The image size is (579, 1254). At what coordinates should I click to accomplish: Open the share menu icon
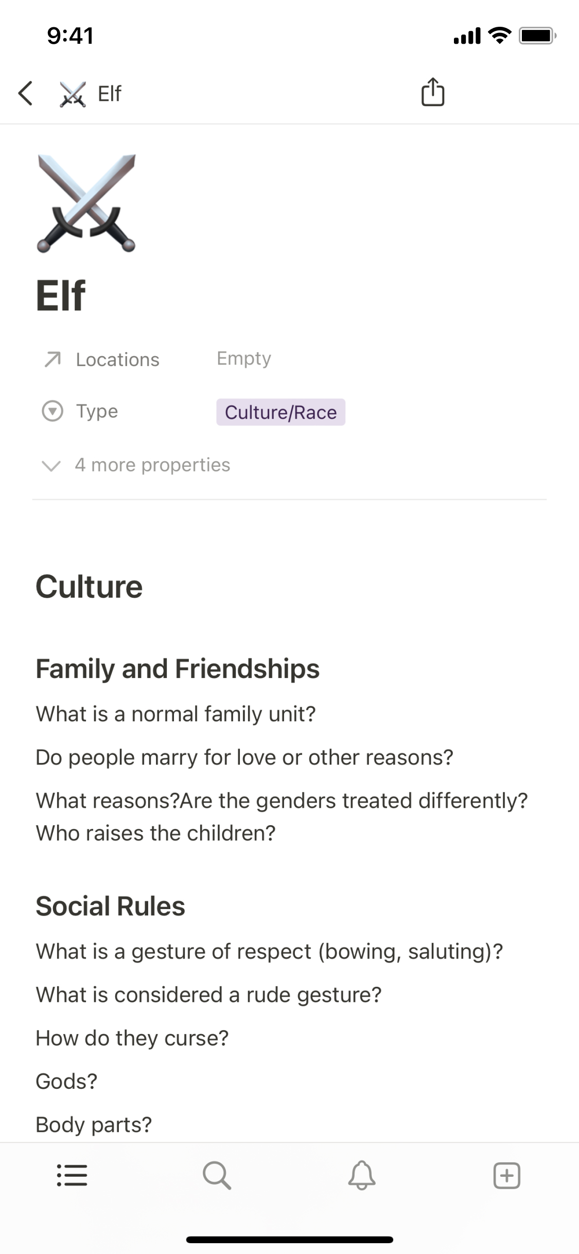[x=432, y=93]
